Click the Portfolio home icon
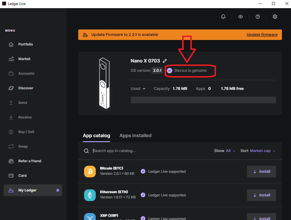 [x=11, y=44]
